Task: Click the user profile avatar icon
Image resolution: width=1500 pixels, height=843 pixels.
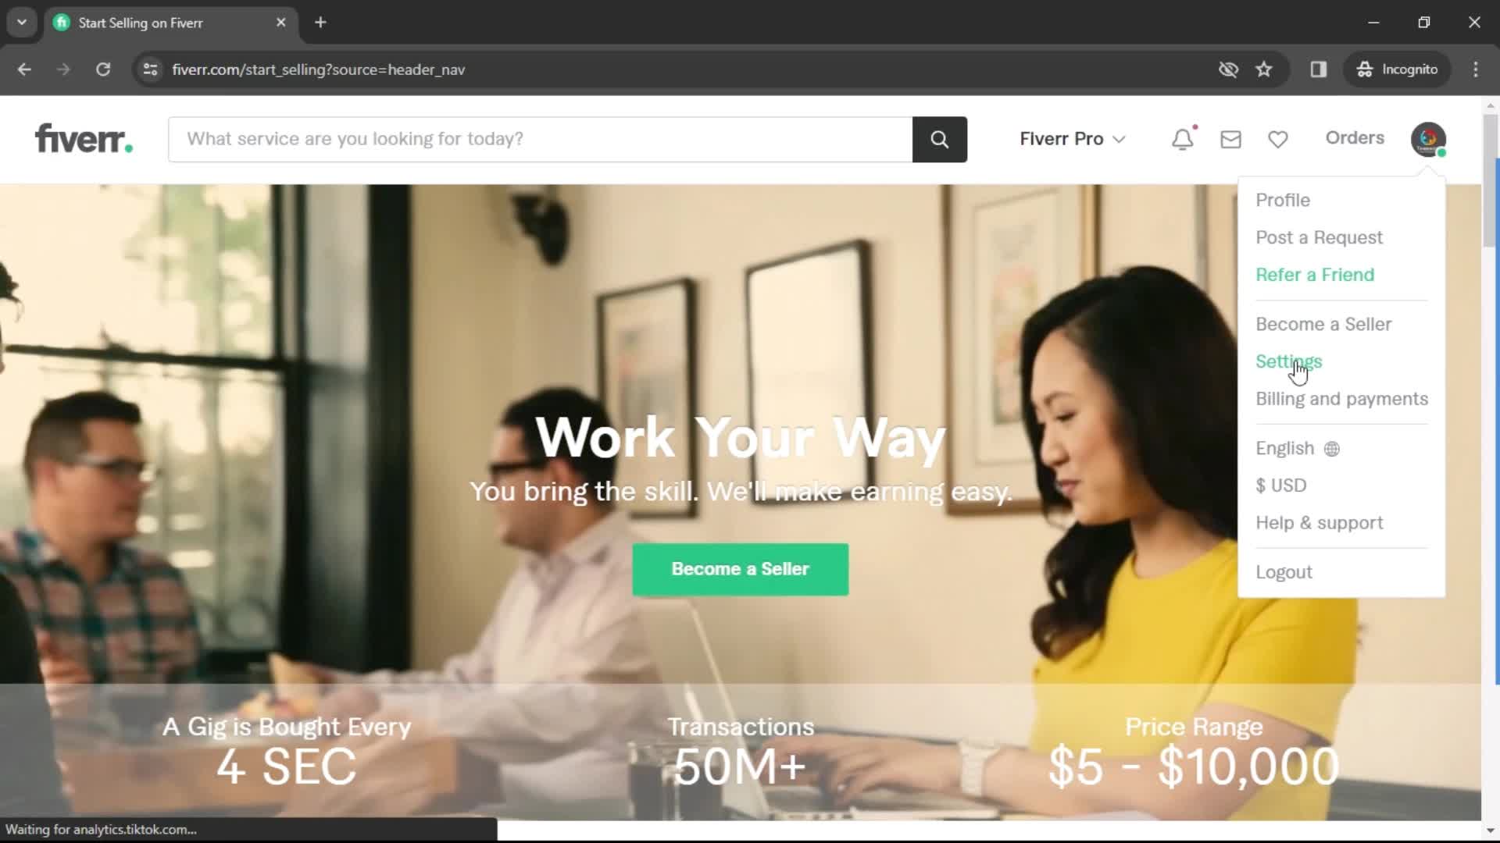Action: 1428,138
